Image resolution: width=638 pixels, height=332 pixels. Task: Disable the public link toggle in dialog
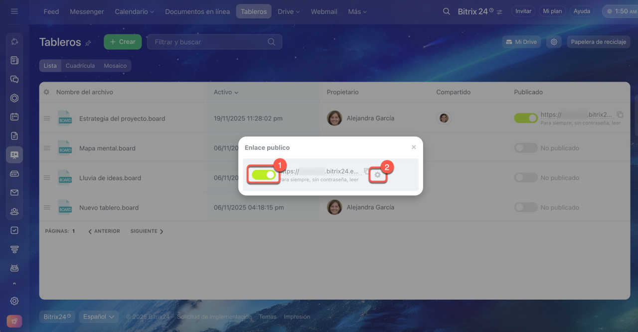264,175
